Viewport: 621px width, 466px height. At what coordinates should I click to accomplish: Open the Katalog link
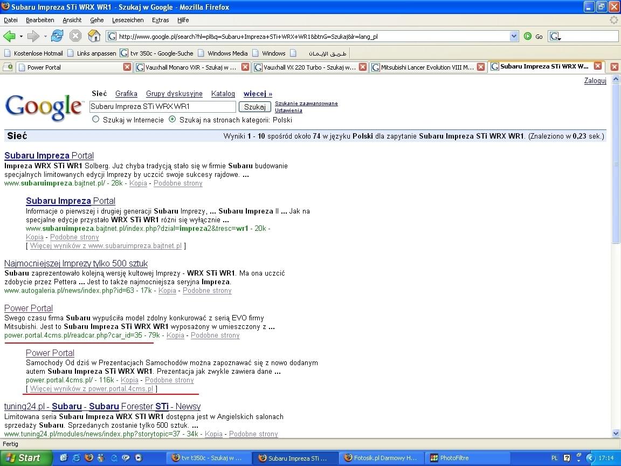pos(223,93)
